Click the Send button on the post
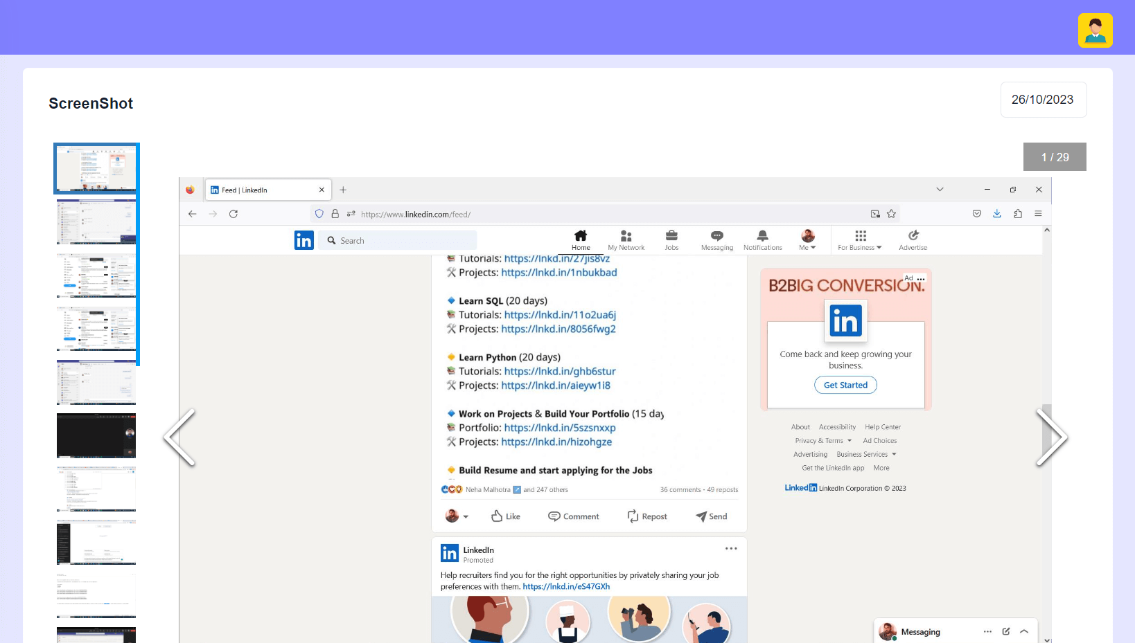The width and height of the screenshot is (1135, 643). pyautogui.click(x=712, y=516)
